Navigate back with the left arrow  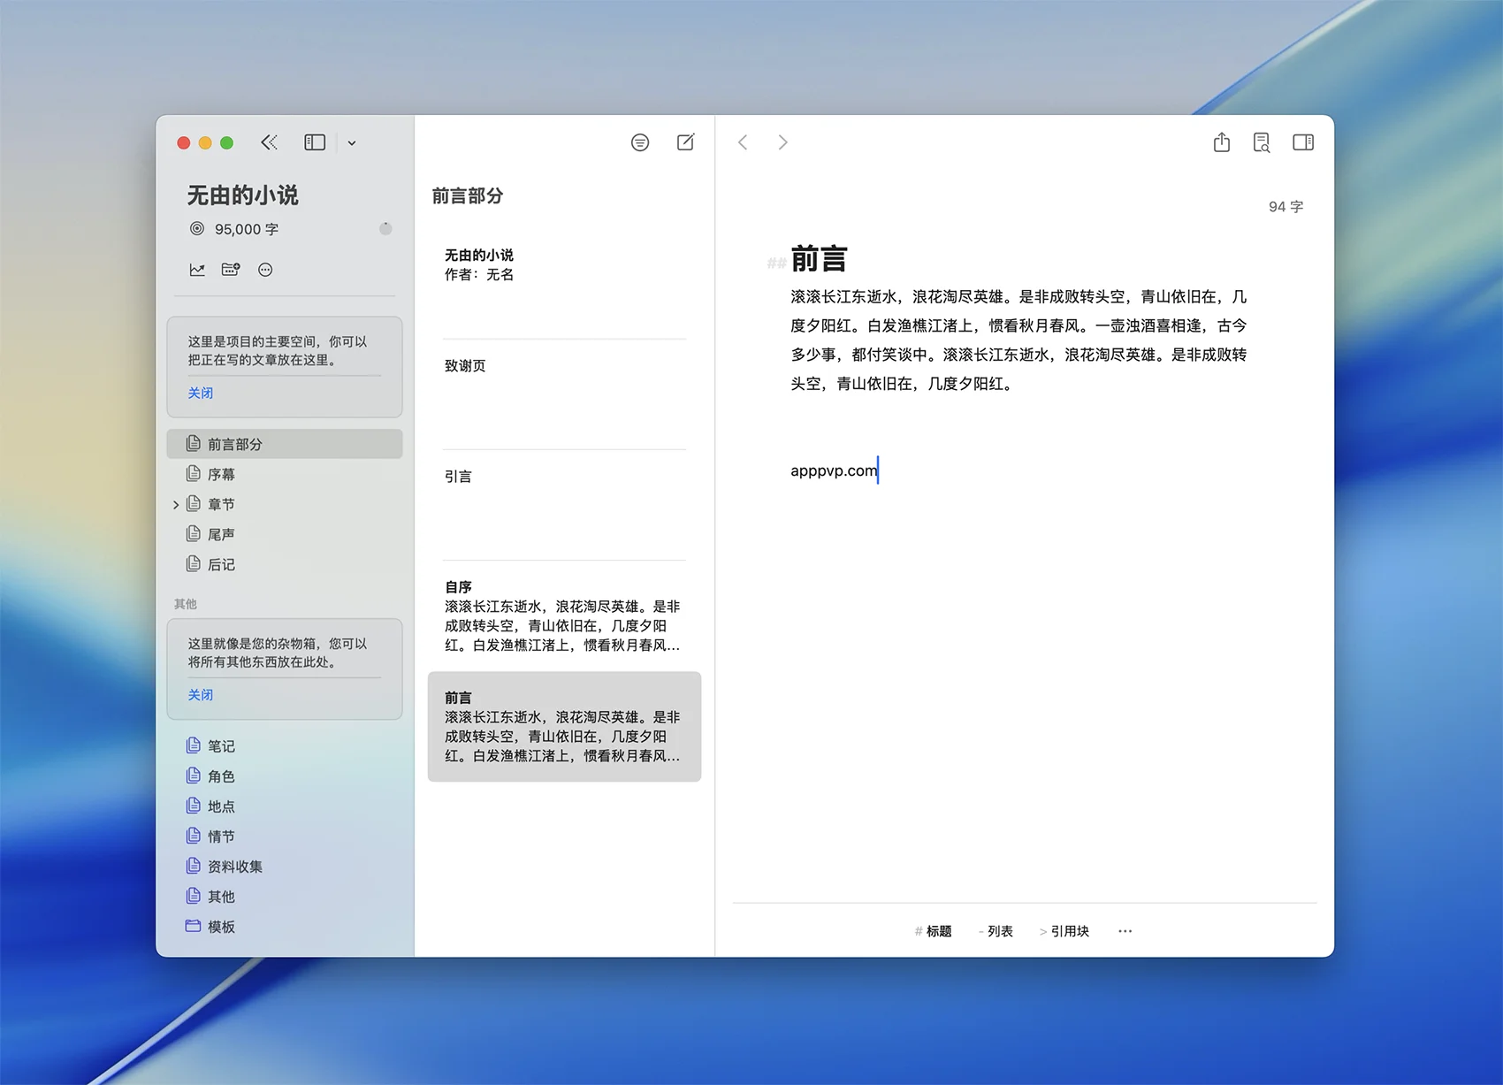pos(744,142)
